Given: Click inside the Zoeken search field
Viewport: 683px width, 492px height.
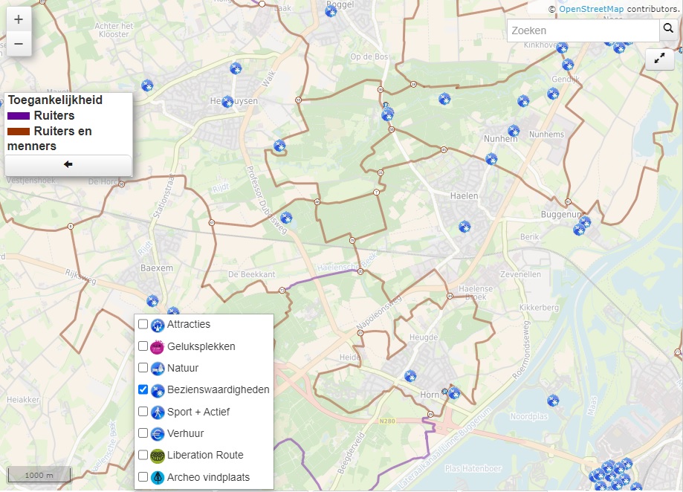Looking at the screenshot, I should tap(580, 30).
